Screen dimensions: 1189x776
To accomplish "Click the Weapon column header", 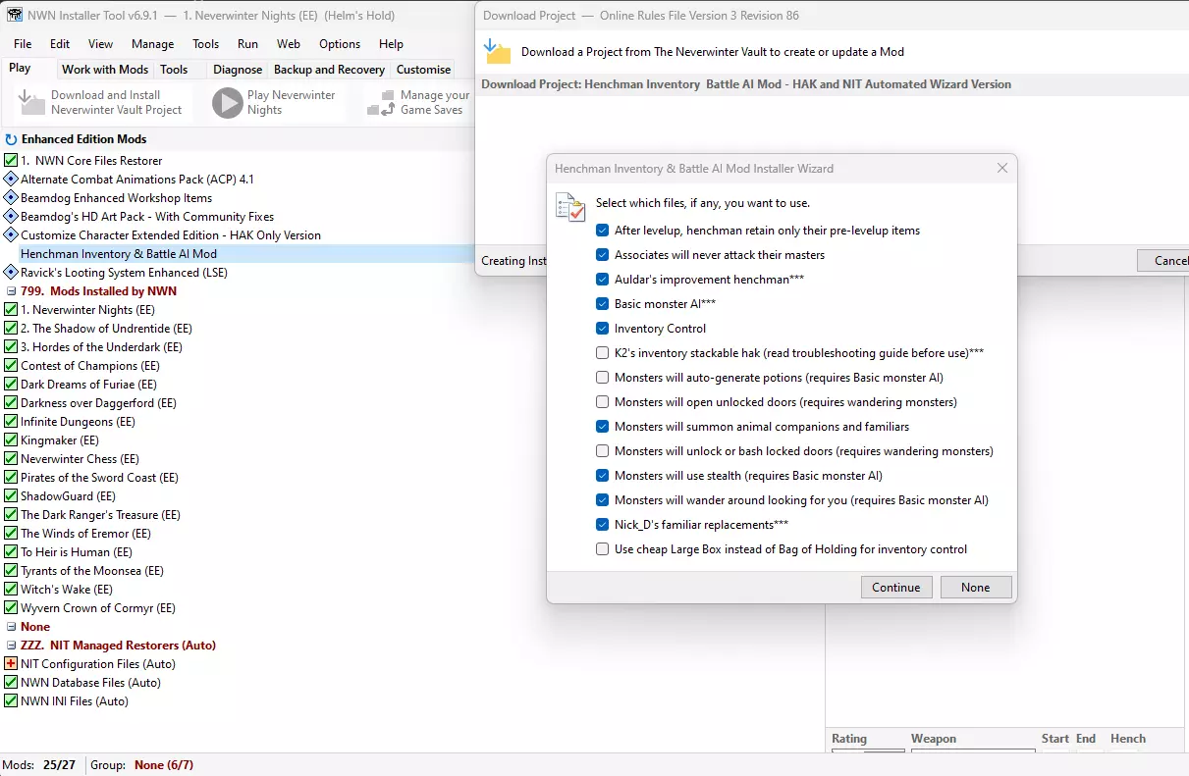I will [933, 739].
